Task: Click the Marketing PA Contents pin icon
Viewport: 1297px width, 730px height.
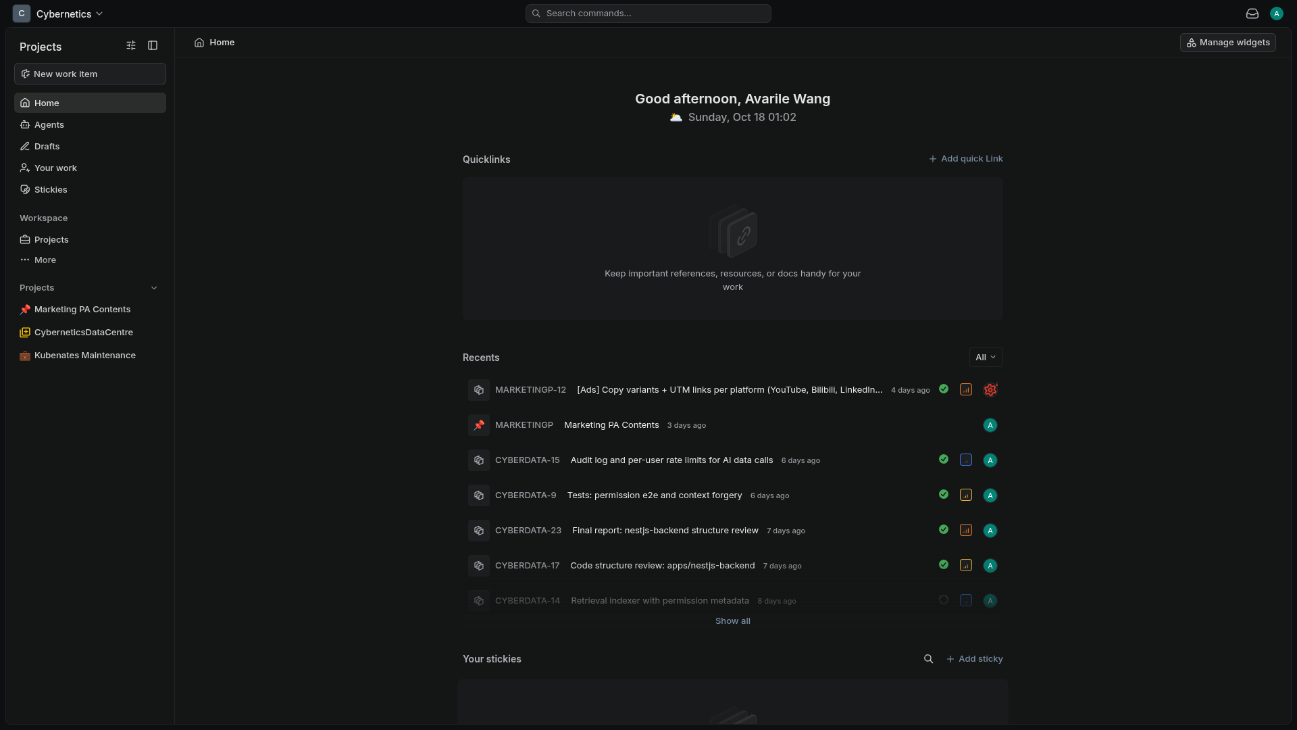Action: tap(479, 425)
